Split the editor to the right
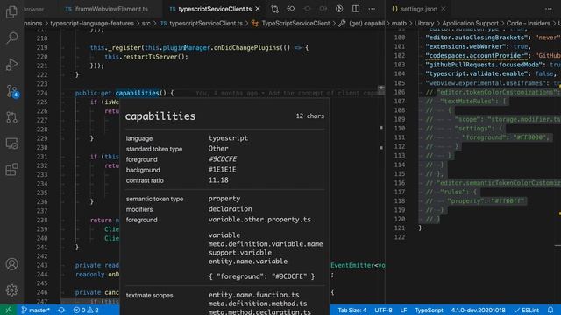This screenshot has width=561, height=315. 356,9
